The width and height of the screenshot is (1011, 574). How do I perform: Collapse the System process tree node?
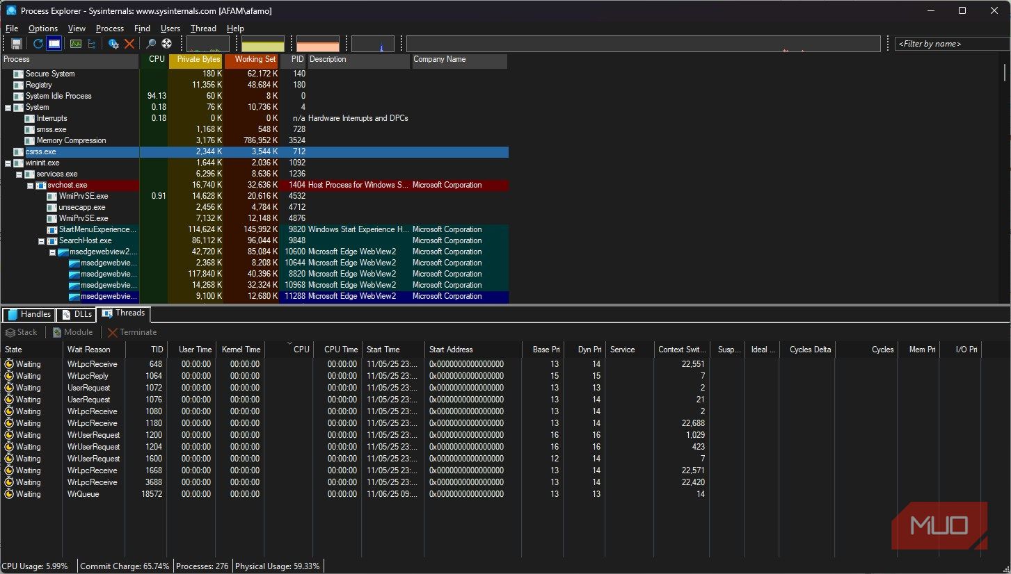tap(8, 107)
